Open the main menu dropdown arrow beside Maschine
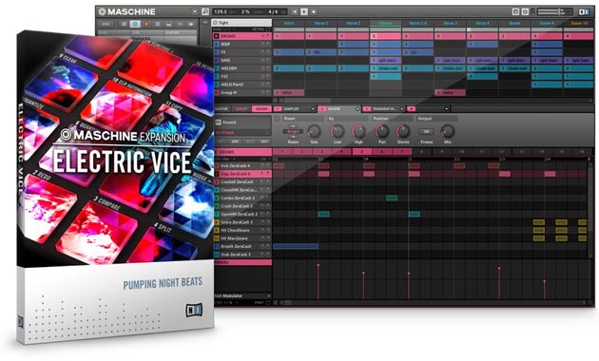This screenshot has height=361, width=599. coord(195,11)
